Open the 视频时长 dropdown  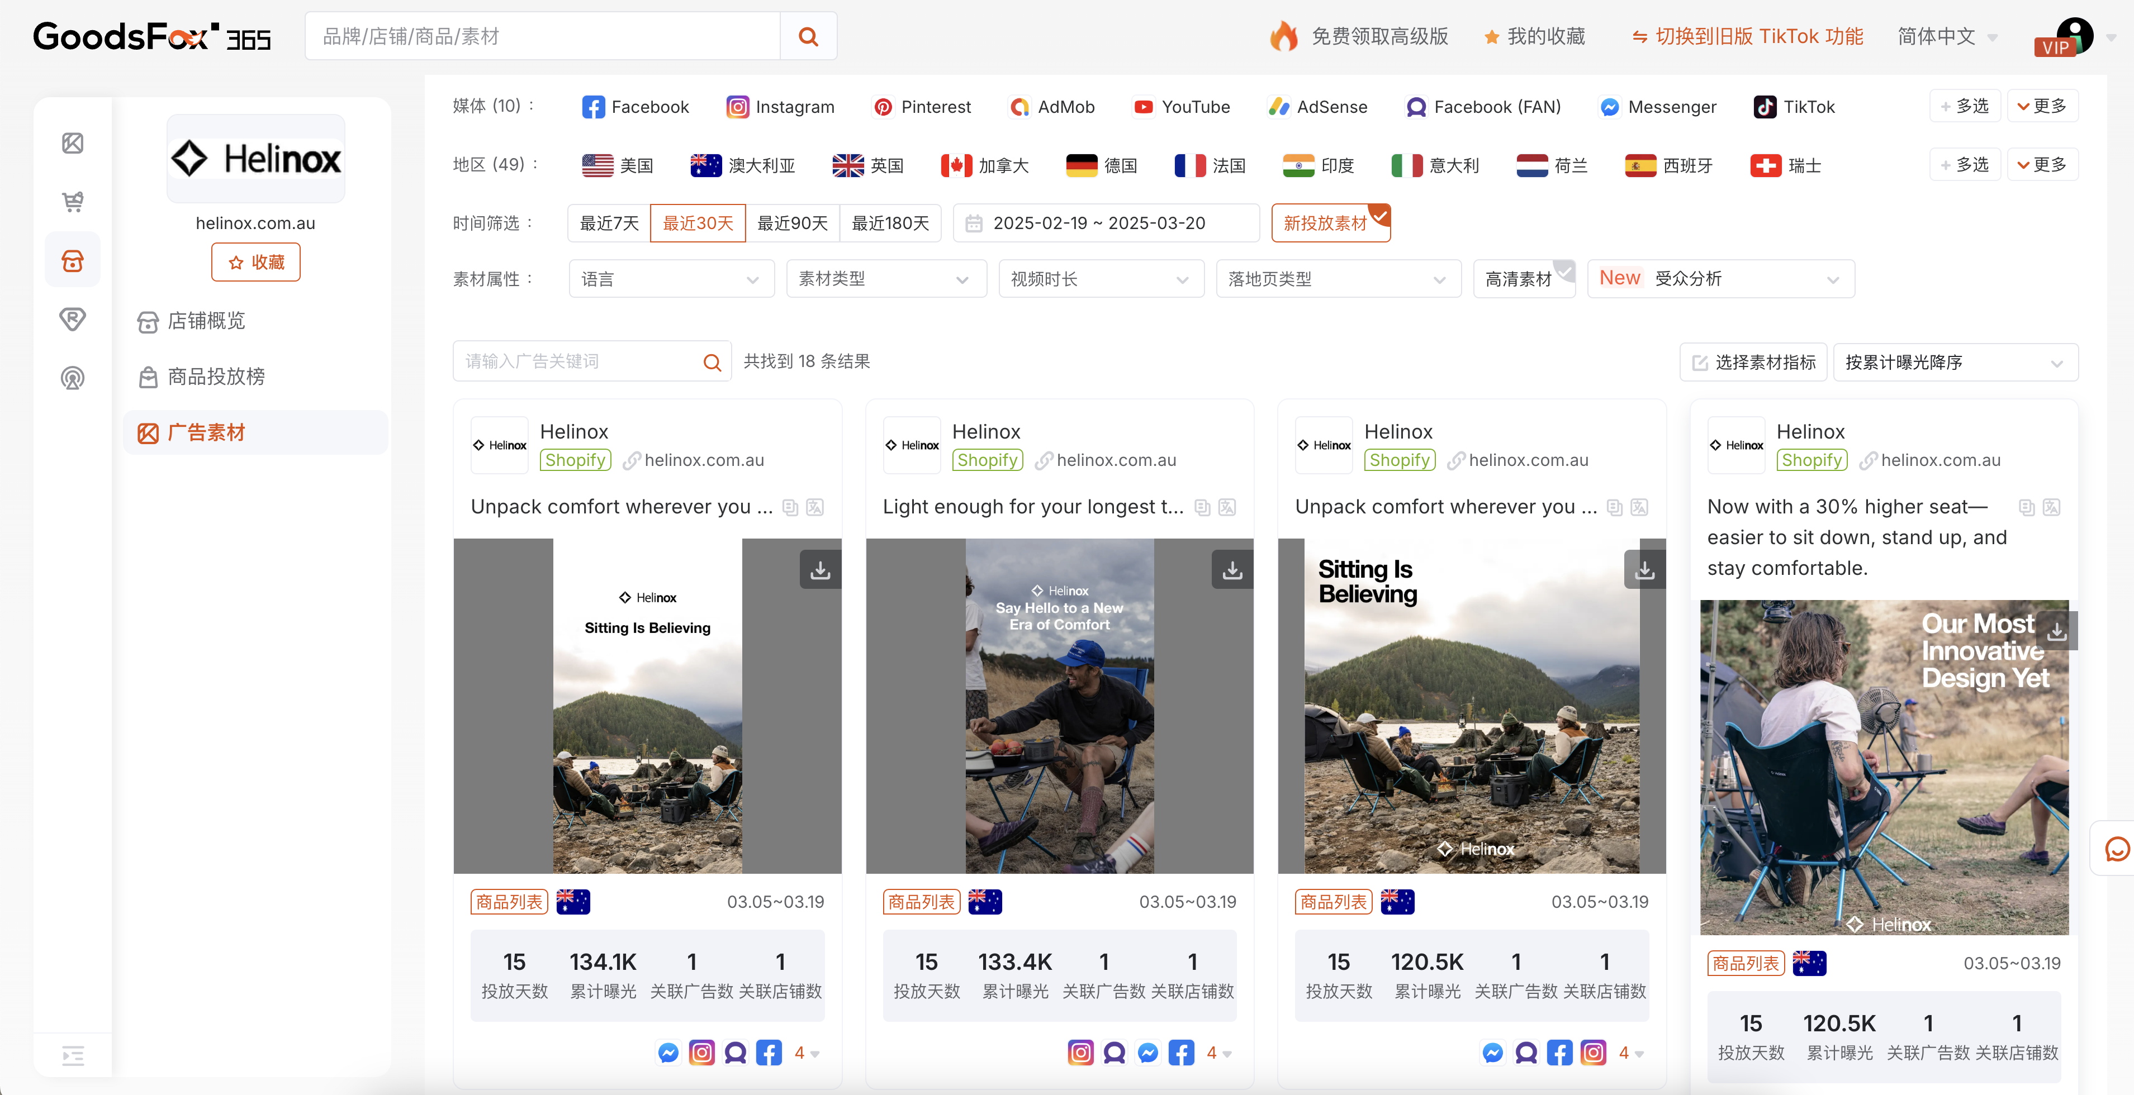coord(1101,279)
